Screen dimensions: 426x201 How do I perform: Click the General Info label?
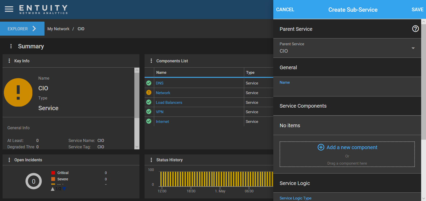tap(18, 128)
